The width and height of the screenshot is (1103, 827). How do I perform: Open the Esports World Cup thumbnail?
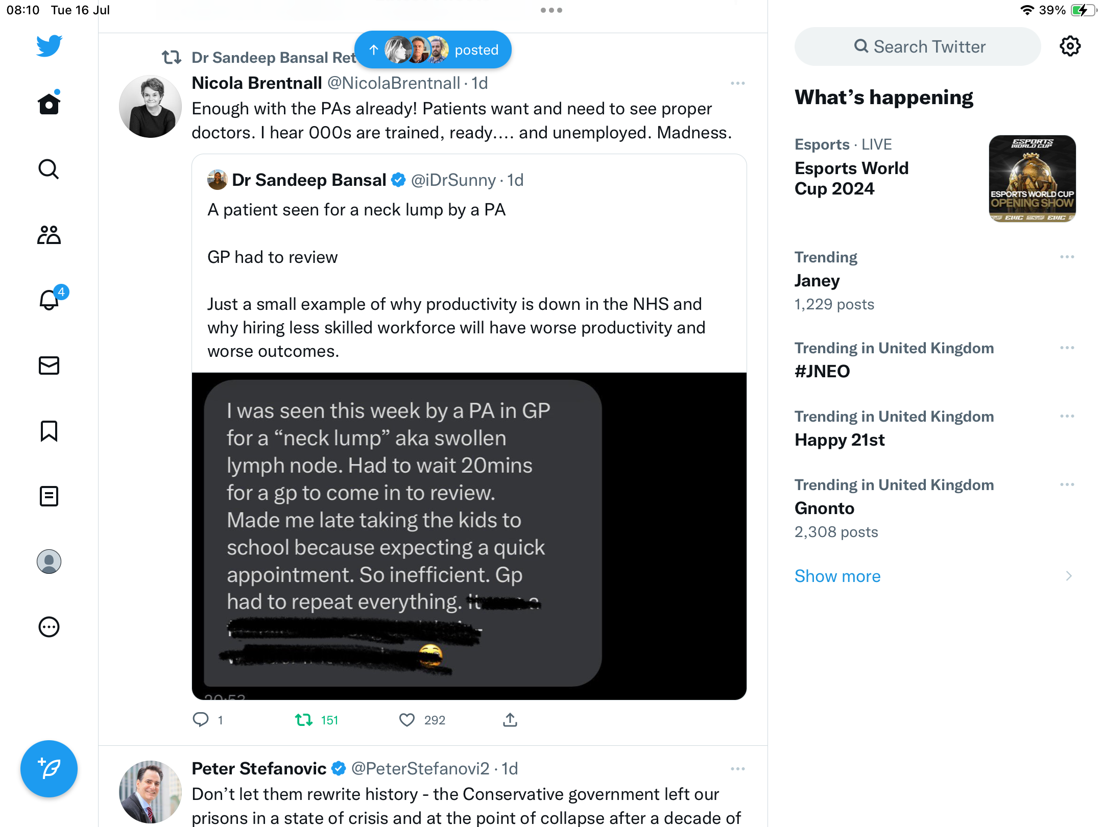pos(1032,179)
